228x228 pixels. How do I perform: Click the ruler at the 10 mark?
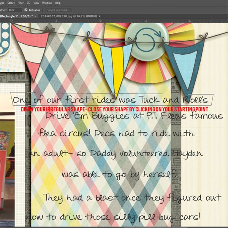click(x=146, y=21)
